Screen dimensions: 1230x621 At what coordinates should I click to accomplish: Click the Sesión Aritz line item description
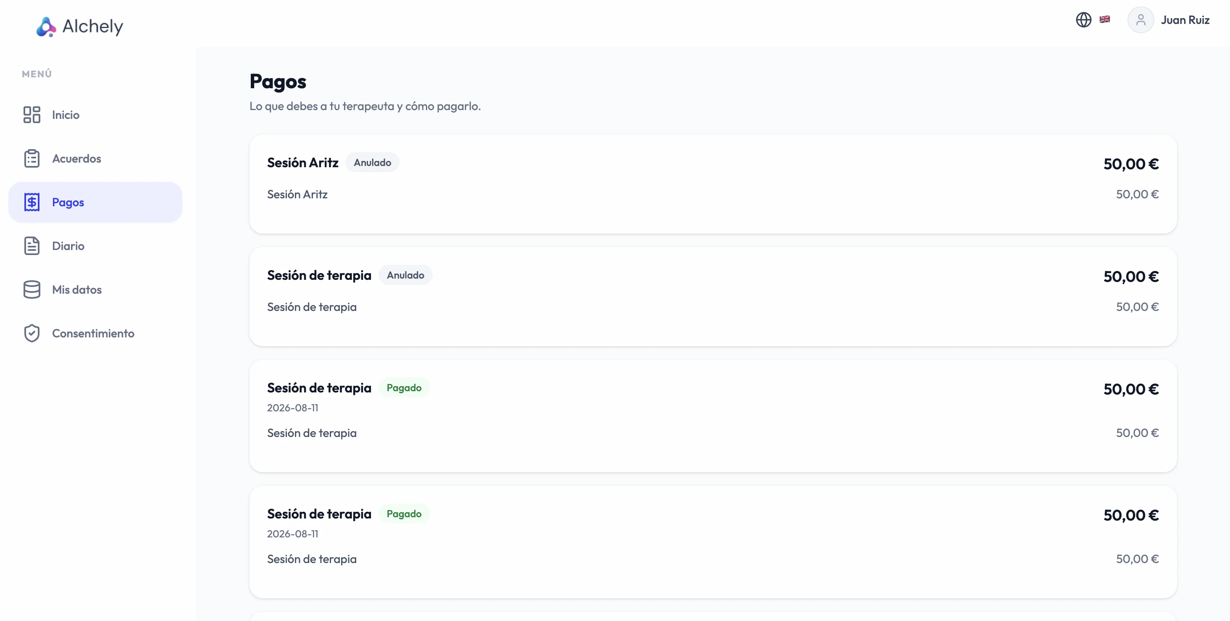pyautogui.click(x=297, y=195)
